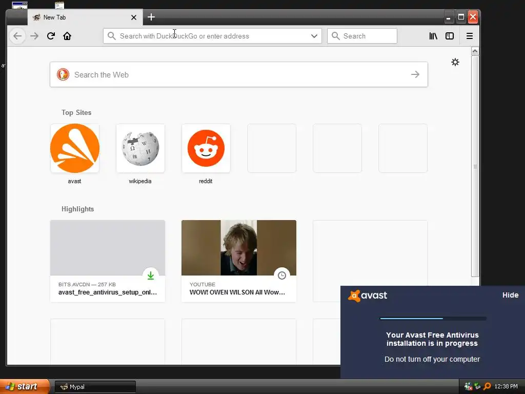This screenshot has height=394, width=525.
Task: Open the Windows start menu
Action: coord(24,386)
